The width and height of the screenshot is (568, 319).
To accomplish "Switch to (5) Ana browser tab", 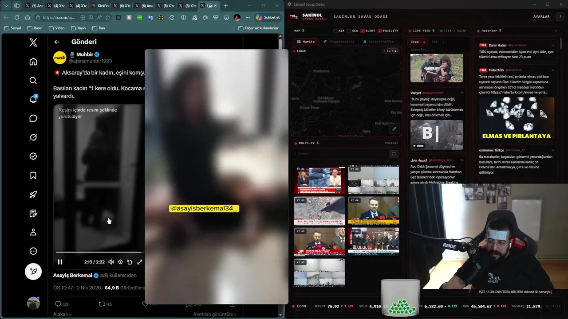I will pyautogui.click(x=34, y=6).
